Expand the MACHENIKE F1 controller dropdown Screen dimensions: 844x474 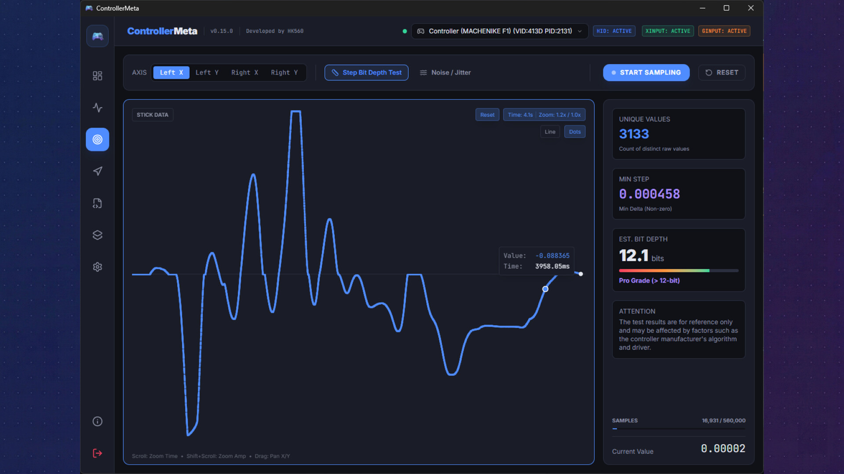pos(499,31)
